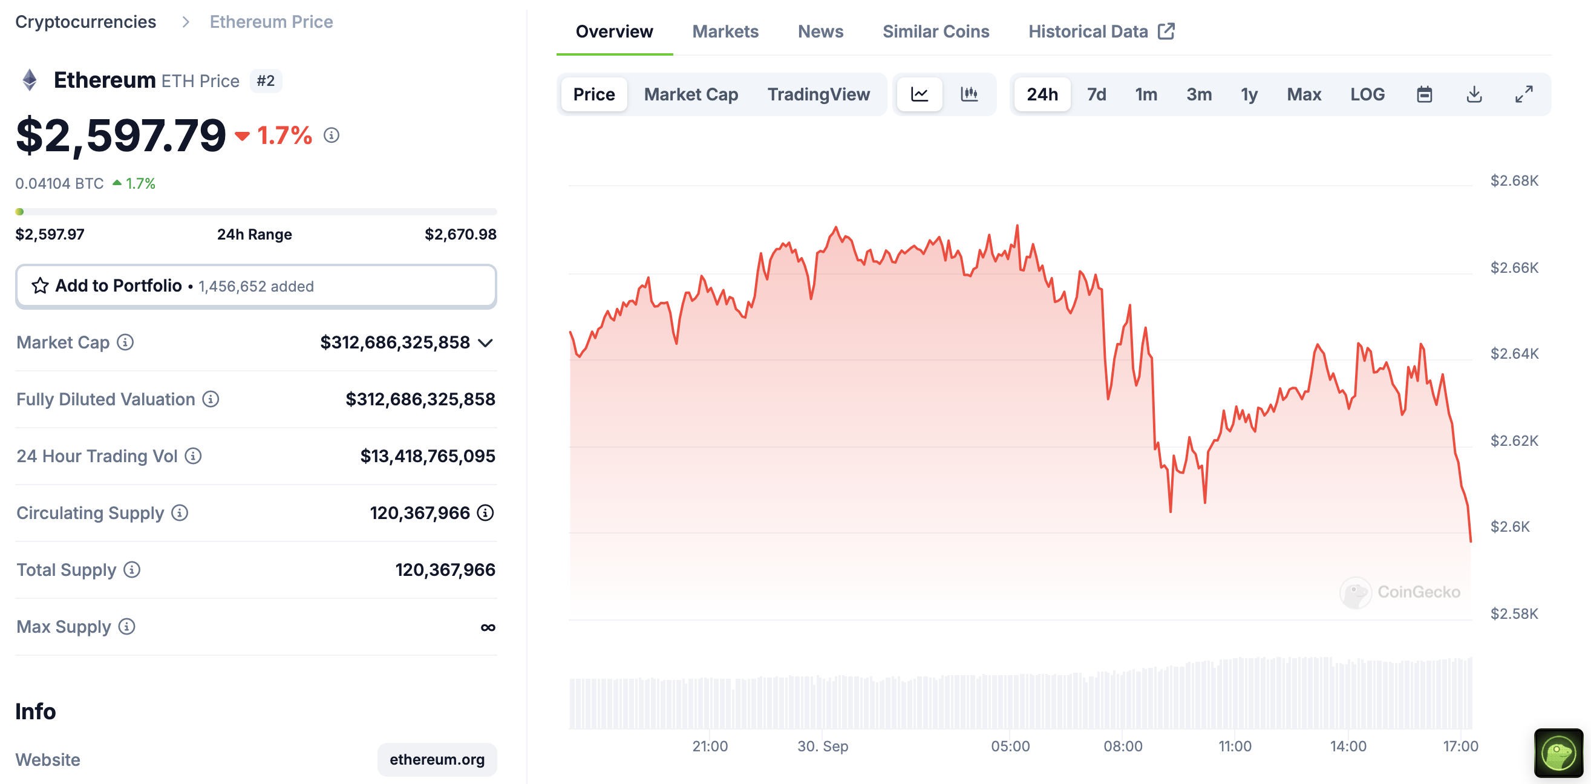
Task: Click the infinity Max Supply value
Action: [x=488, y=627]
